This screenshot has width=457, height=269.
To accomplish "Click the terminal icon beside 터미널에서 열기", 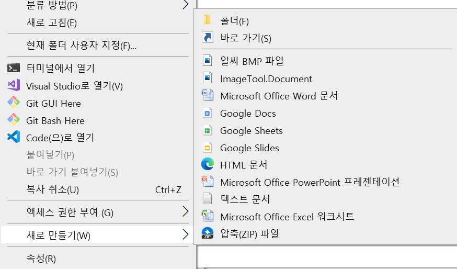I will pos(14,68).
